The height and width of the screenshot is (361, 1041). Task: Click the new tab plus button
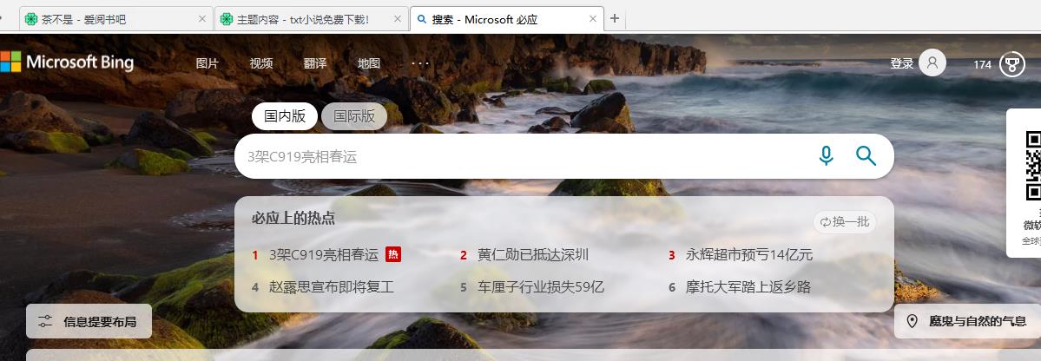(615, 18)
